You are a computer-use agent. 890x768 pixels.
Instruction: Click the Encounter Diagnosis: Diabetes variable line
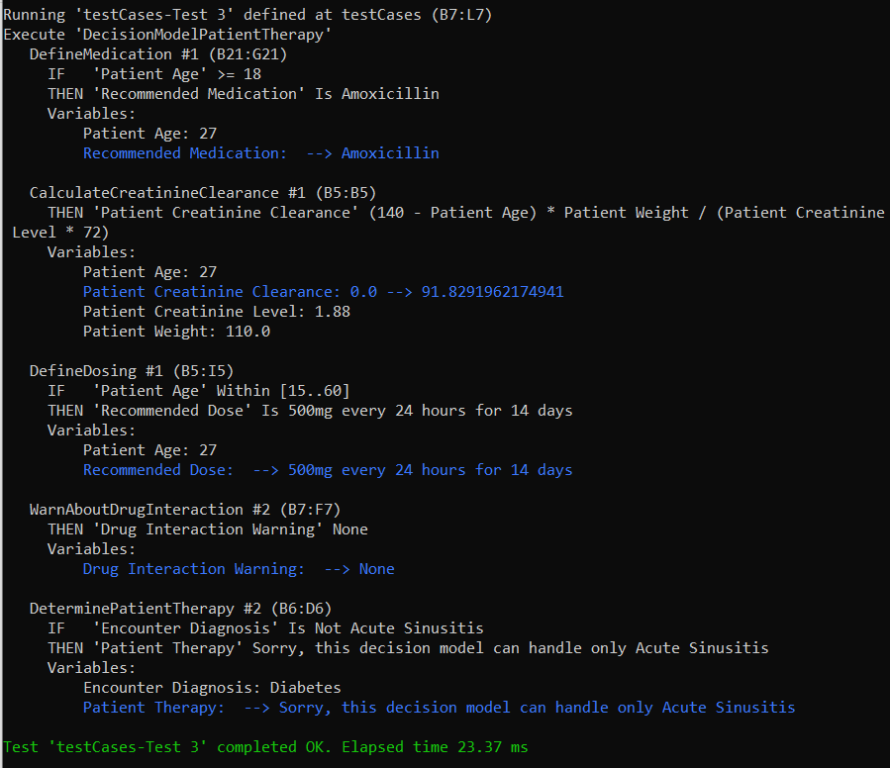(212, 688)
